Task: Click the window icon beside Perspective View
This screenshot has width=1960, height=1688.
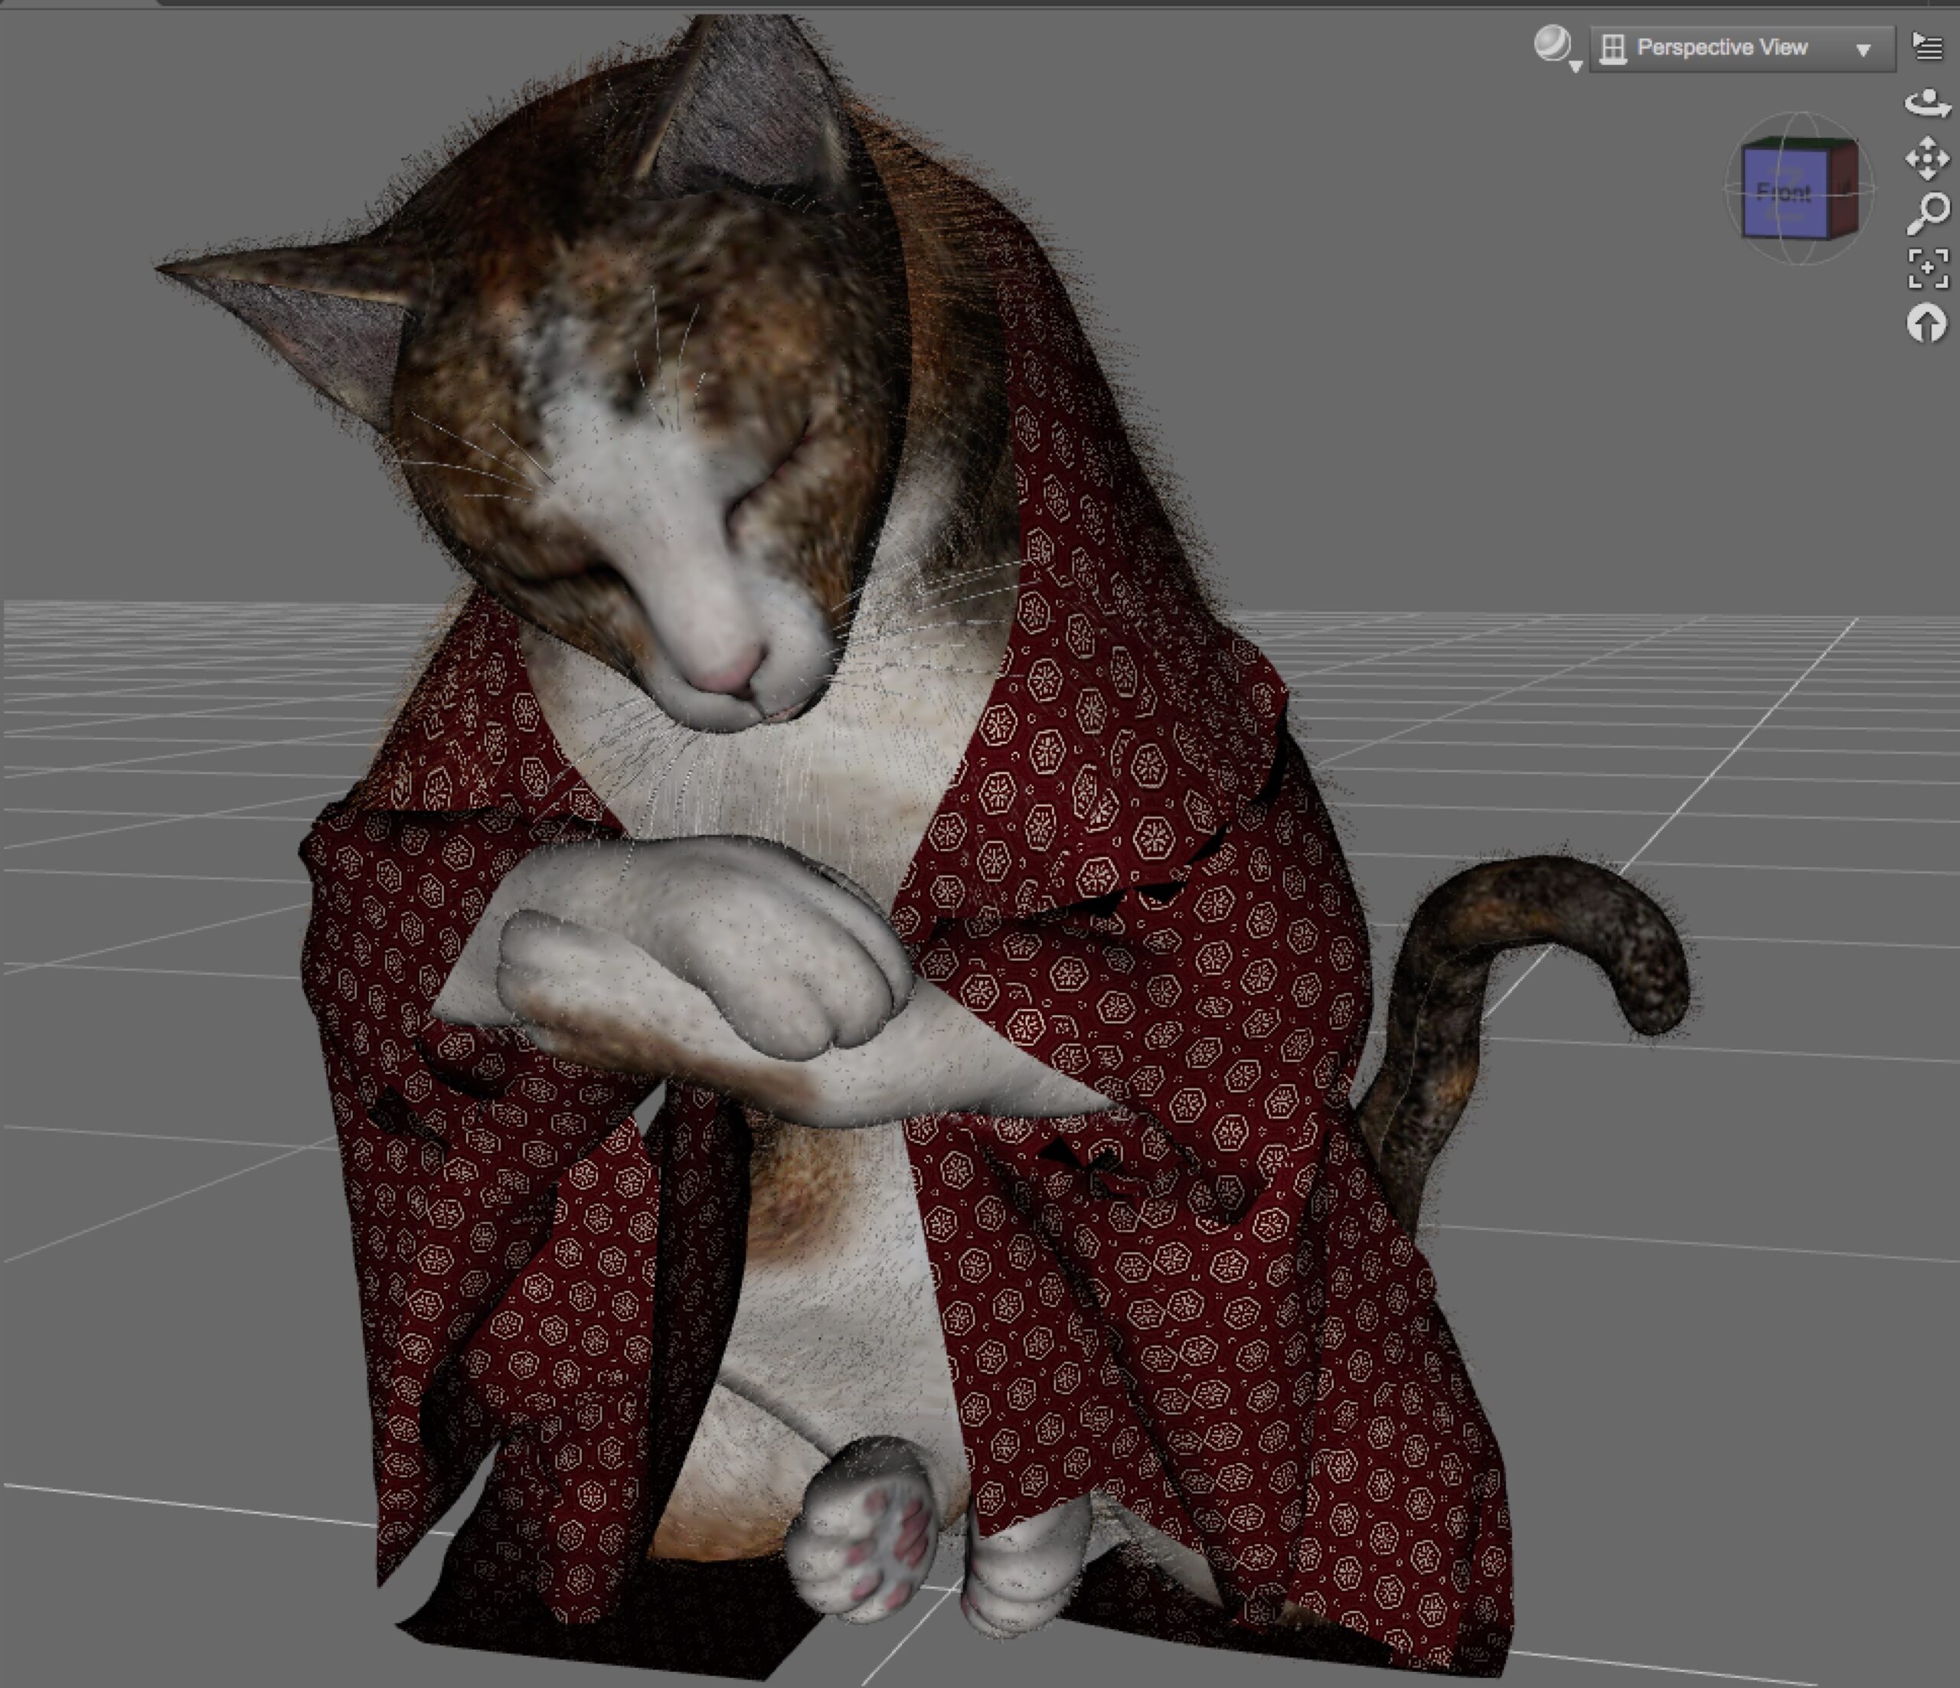Action: point(1613,48)
